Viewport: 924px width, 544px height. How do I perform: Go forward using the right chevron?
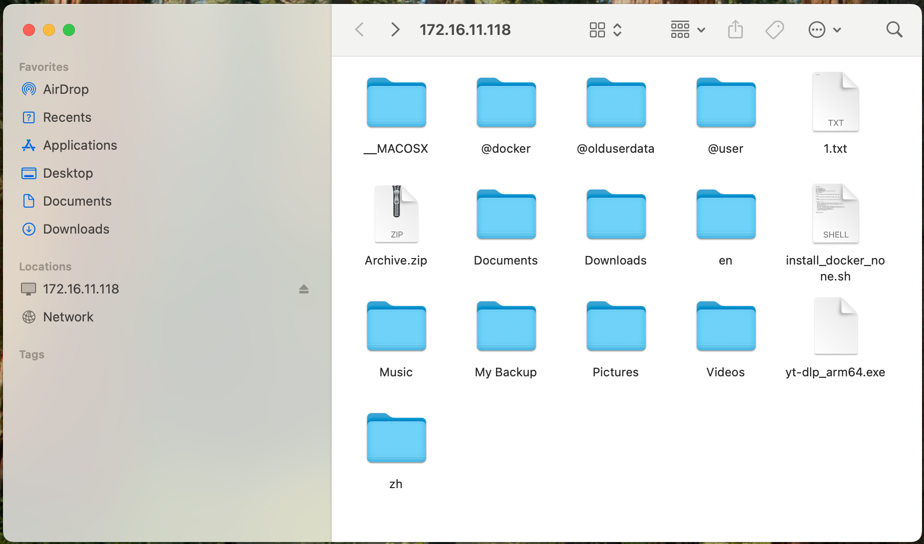[x=395, y=30]
